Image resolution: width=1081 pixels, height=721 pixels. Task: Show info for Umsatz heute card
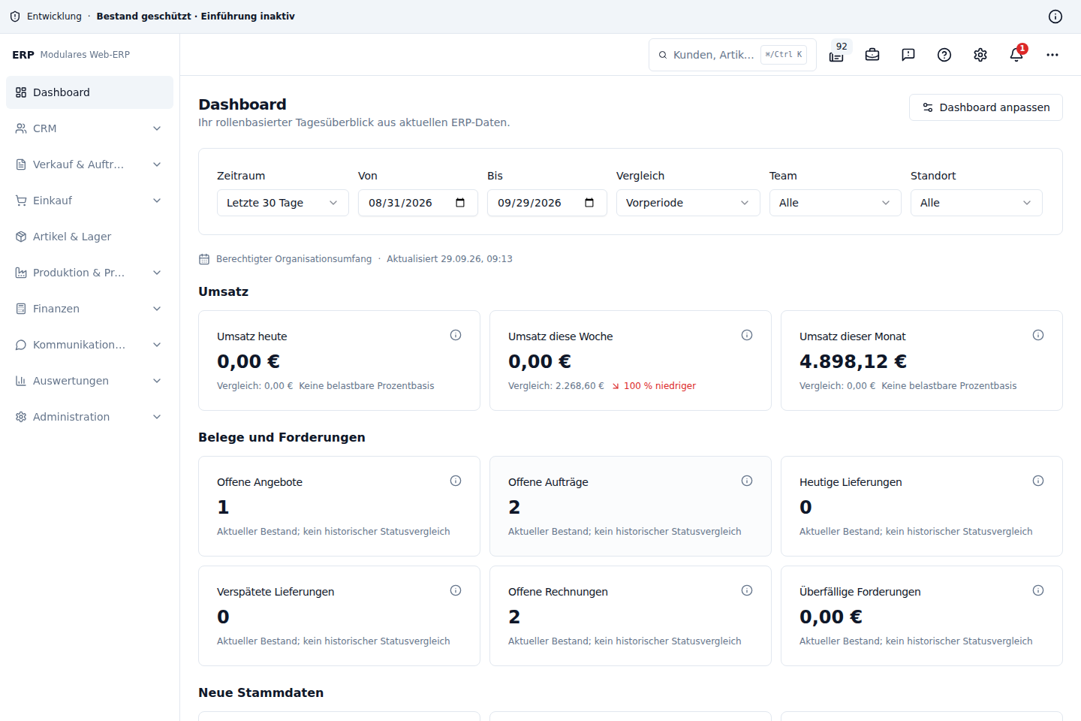(456, 335)
